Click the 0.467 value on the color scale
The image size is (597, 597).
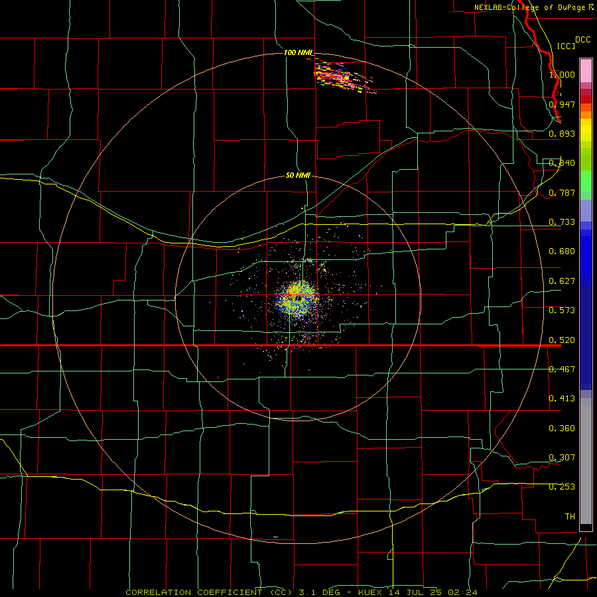click(x=562, y=369)
